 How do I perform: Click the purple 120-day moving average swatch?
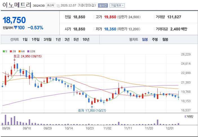pyautogui.click(x=28, y=51)
